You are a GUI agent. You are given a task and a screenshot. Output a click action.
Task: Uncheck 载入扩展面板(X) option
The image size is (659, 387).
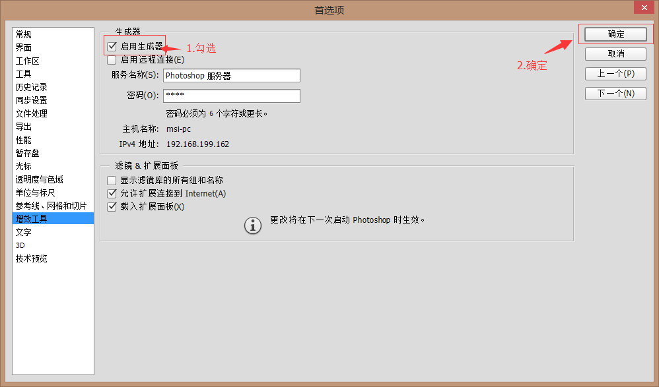click(x=112, y=206)
